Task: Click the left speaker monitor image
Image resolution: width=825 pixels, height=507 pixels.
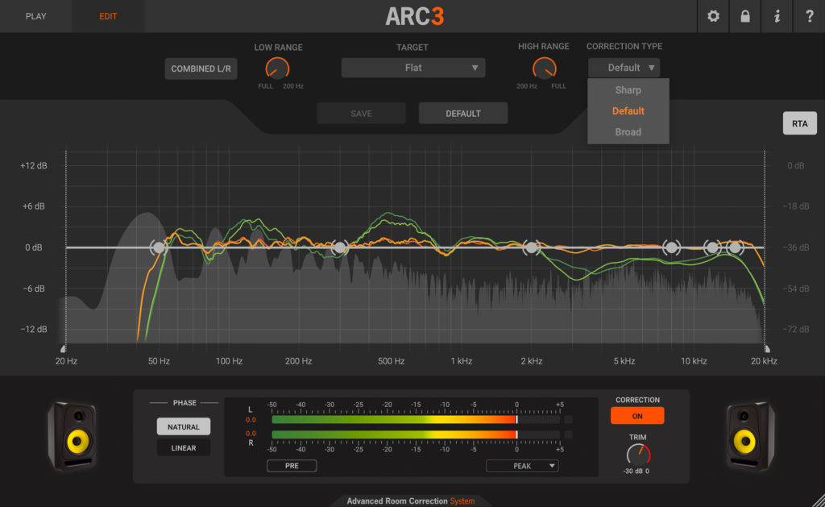Action: [72, 435]
